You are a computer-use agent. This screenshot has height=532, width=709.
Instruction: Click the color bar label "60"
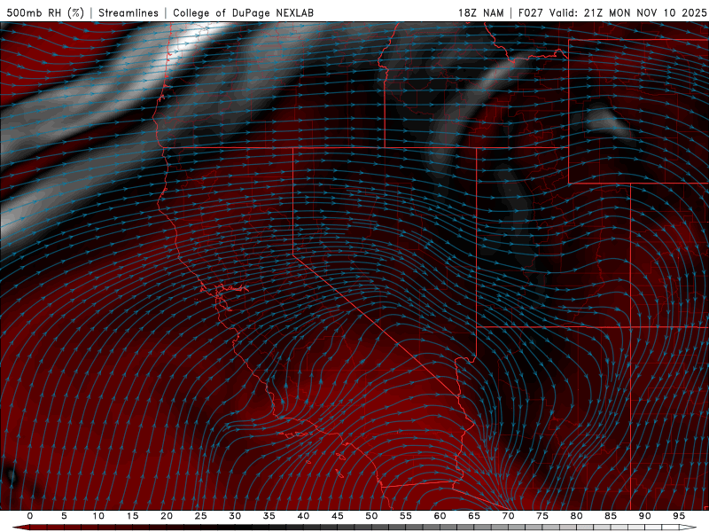tap(440, 516)
